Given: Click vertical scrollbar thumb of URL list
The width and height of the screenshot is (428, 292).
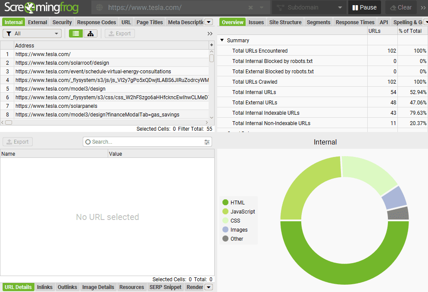Looking at the screenshot, I should (x=212, y=58).
